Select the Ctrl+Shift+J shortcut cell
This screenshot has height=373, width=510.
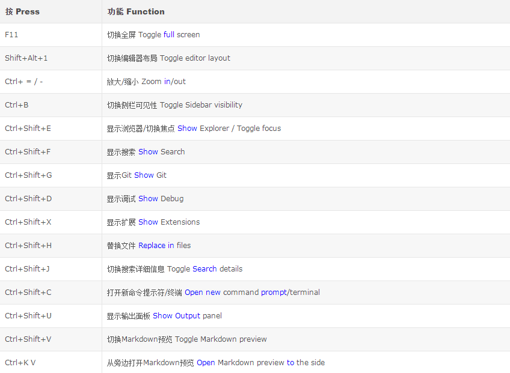(51, 268)
